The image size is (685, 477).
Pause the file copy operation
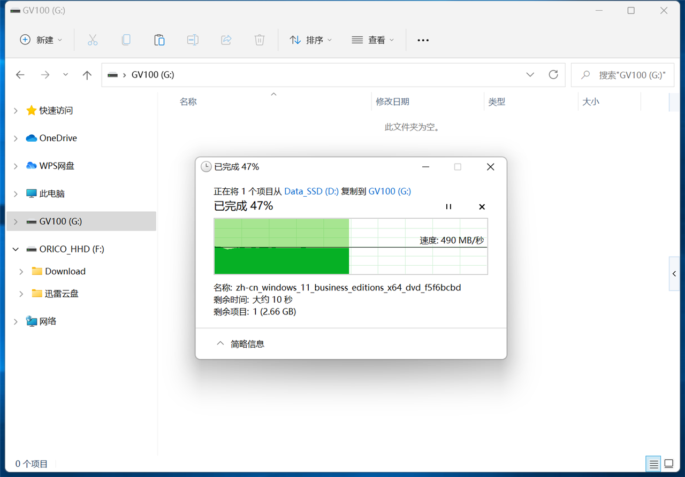[x=448, y=206]
